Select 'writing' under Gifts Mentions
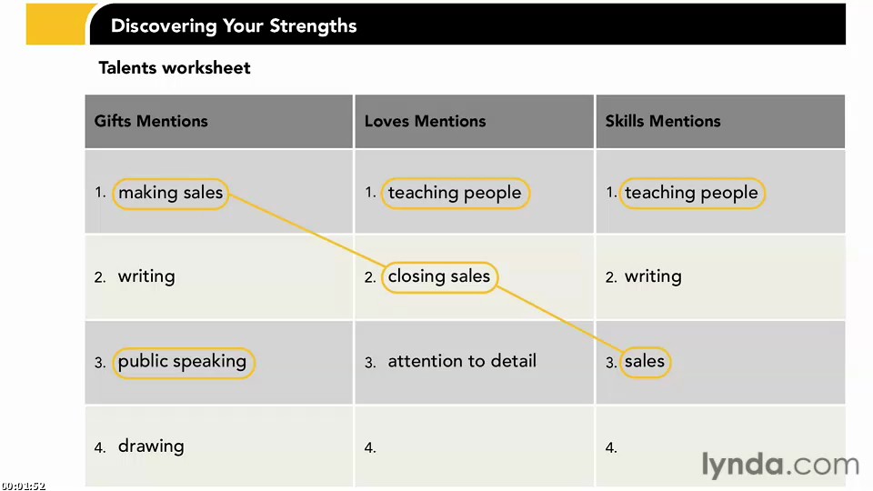This screenshot has width=873, height=491. point(146,276)
